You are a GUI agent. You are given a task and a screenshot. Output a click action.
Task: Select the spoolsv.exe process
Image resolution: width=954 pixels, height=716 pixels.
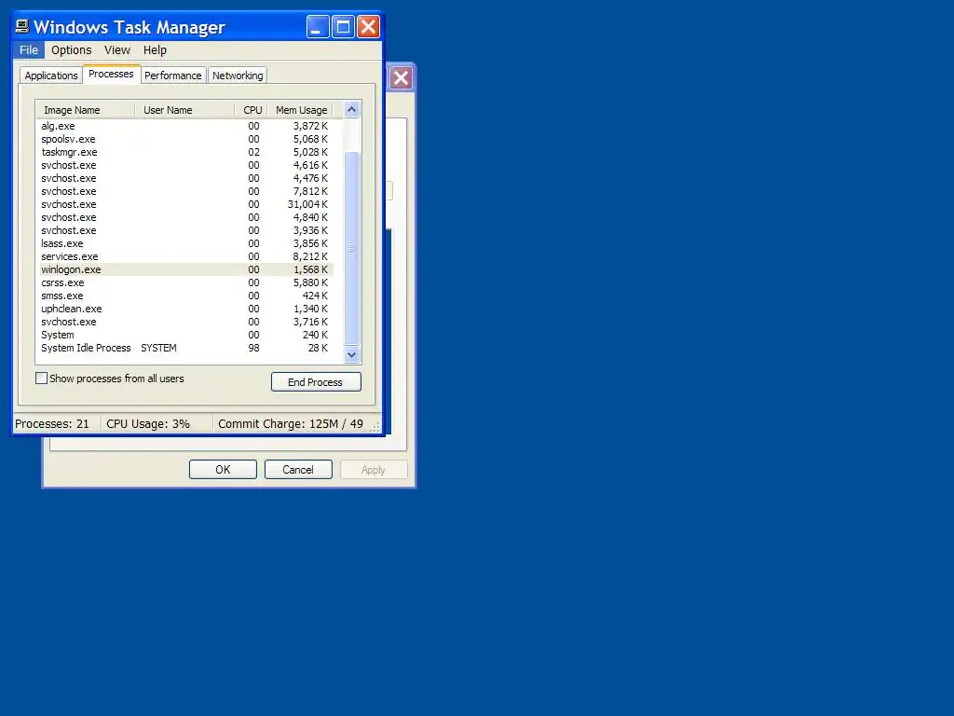[x=185, y=139]
